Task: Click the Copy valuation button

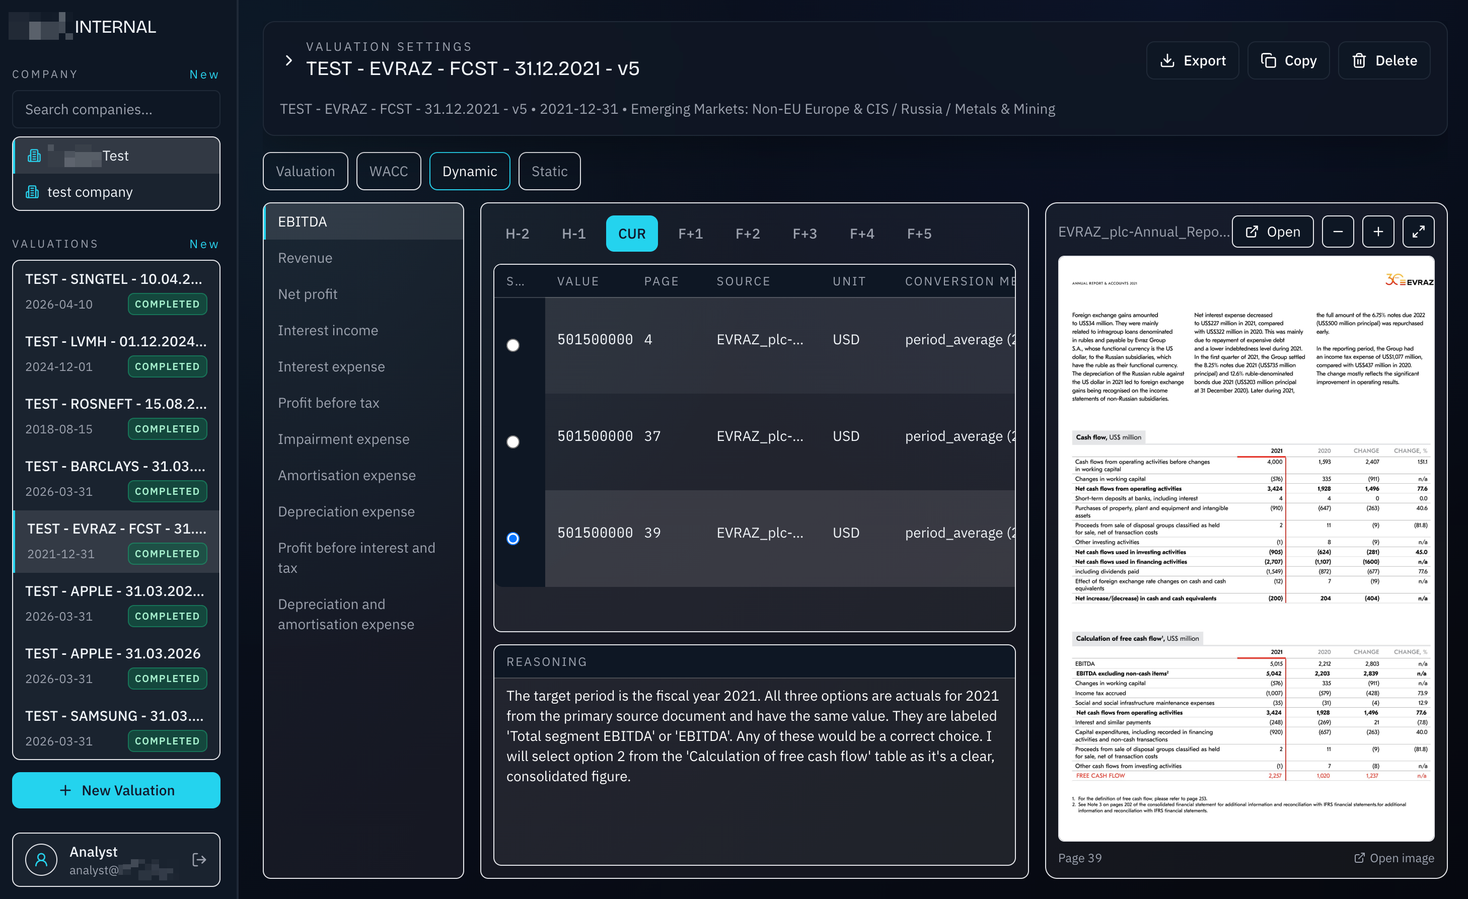Action: [x=1288, y=61]
